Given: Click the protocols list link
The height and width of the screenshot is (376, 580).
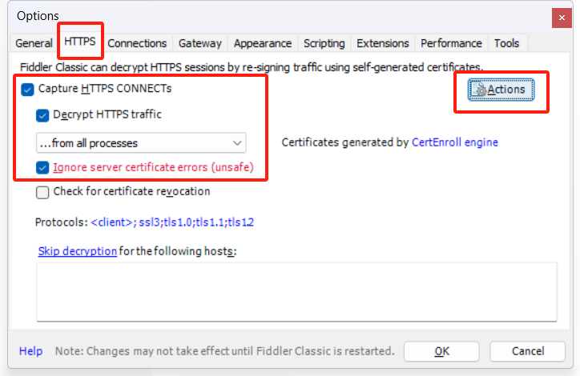Looking at the screenshot, I should coord(172,222).
